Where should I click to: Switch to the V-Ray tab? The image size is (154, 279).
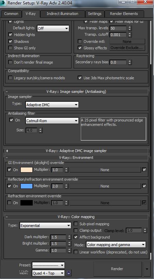pyautogui.click(x=31, y=14)
